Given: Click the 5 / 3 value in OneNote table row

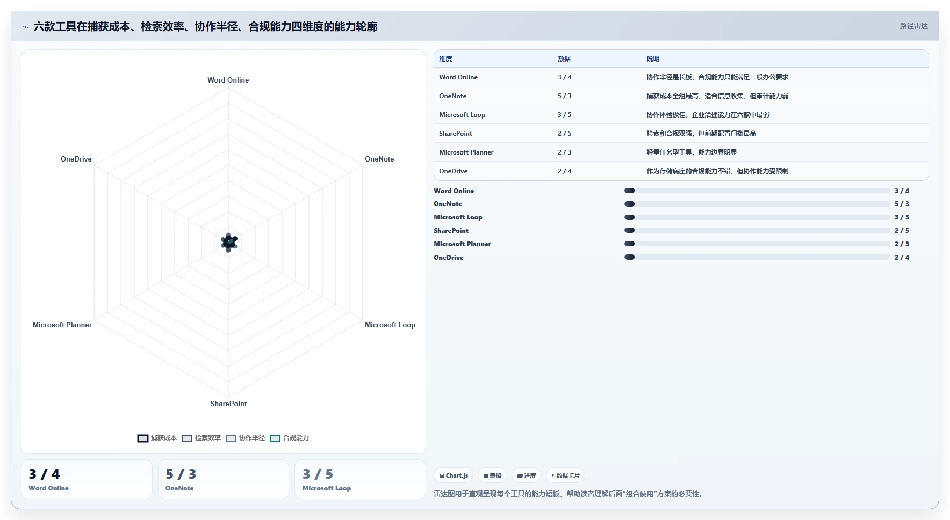Looking at the screenshot, I should (564, 96).
